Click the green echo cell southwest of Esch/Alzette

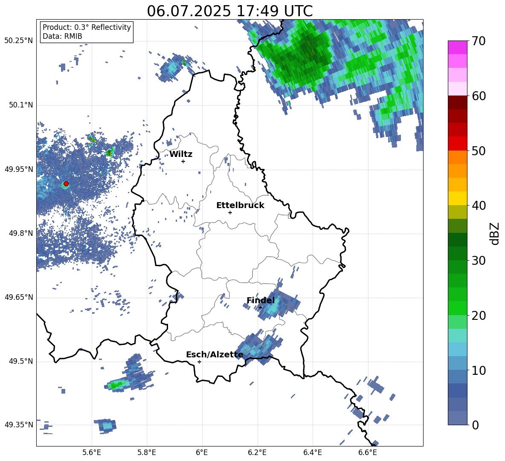[x=116, y=384]
